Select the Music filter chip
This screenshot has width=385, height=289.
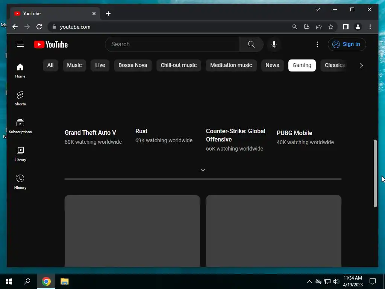[x=74, y=65]
